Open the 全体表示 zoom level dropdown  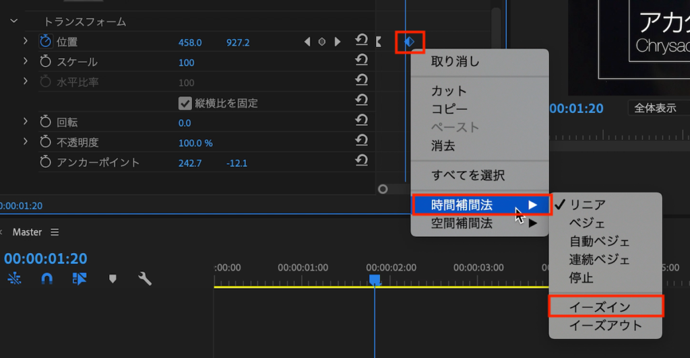click(x=659, y=108)
